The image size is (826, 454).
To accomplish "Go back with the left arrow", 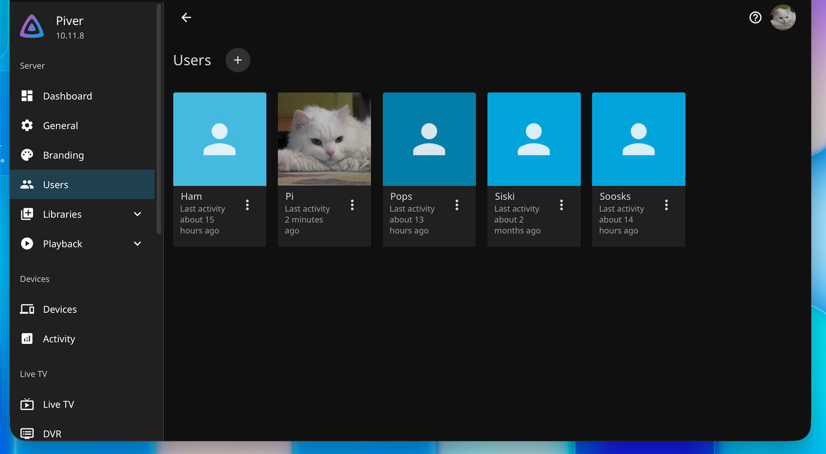I will (186, 18).
